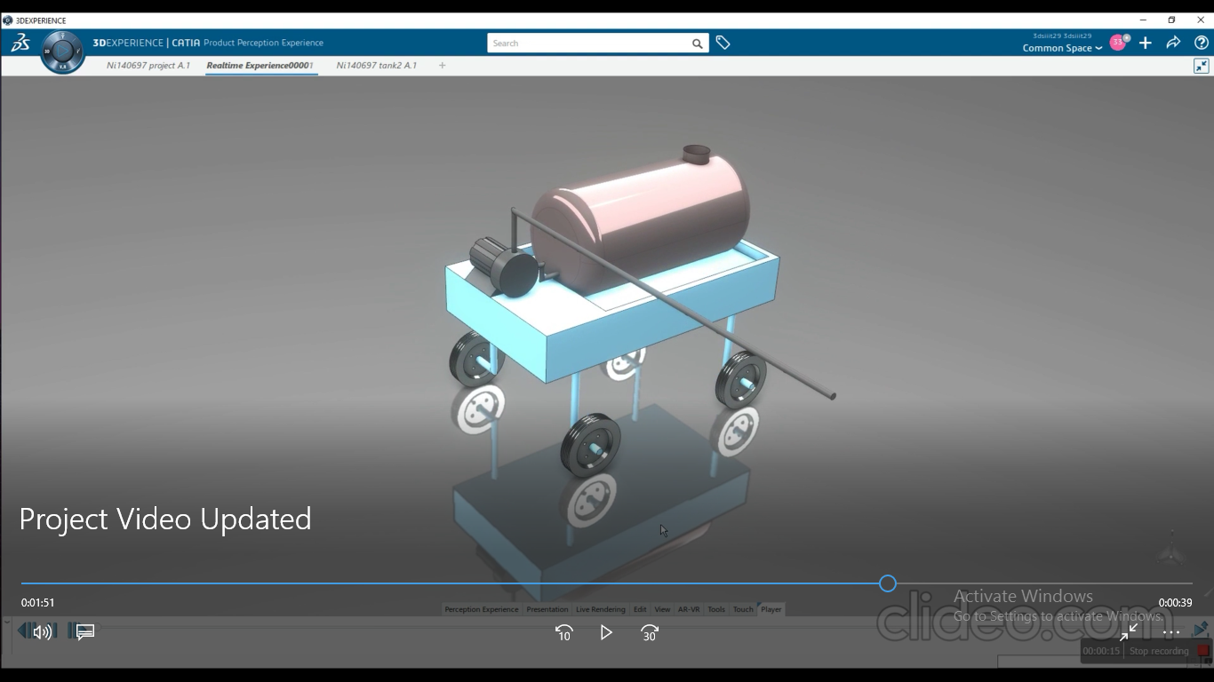Image resolution: width=1214 pixels, height=682 pixels.
Task: Click the elapsed time 0:01:51
Action: click(38, 602)
